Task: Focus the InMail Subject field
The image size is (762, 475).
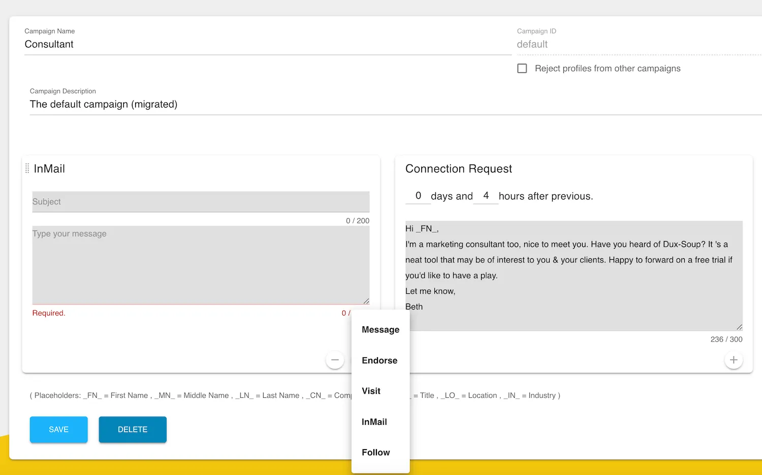Action: (201, 201)
